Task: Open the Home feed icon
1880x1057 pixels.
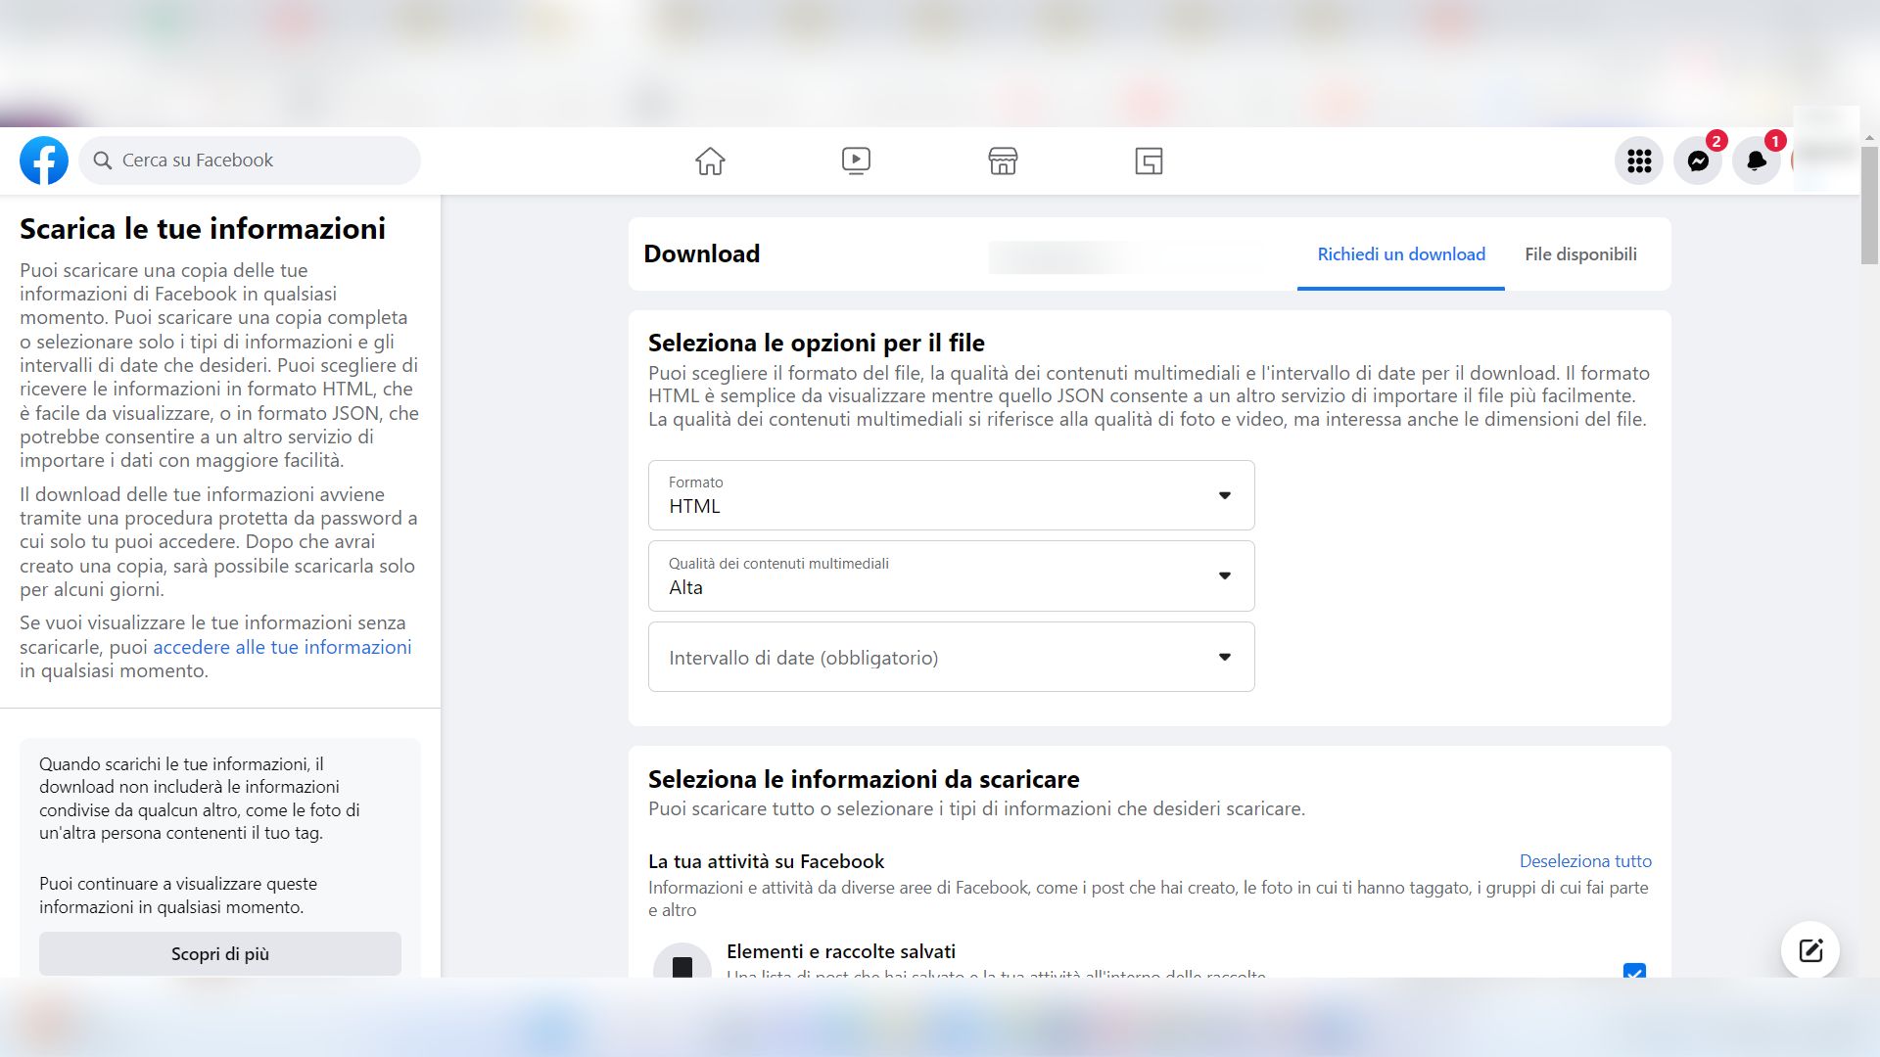Action: click(710, 161)
